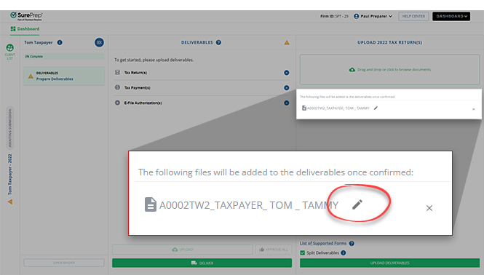Click enlarged document icon beside A0002TW2 filename

(151, 204)
